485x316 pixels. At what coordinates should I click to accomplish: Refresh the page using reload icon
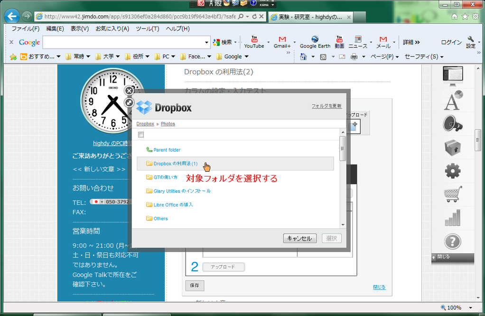tap(254, 17)
